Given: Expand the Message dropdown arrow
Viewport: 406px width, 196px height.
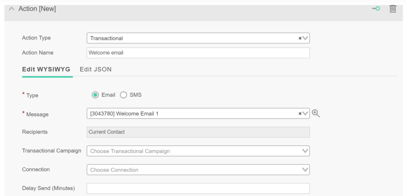Looking at the screenshot, I should 306,113.
